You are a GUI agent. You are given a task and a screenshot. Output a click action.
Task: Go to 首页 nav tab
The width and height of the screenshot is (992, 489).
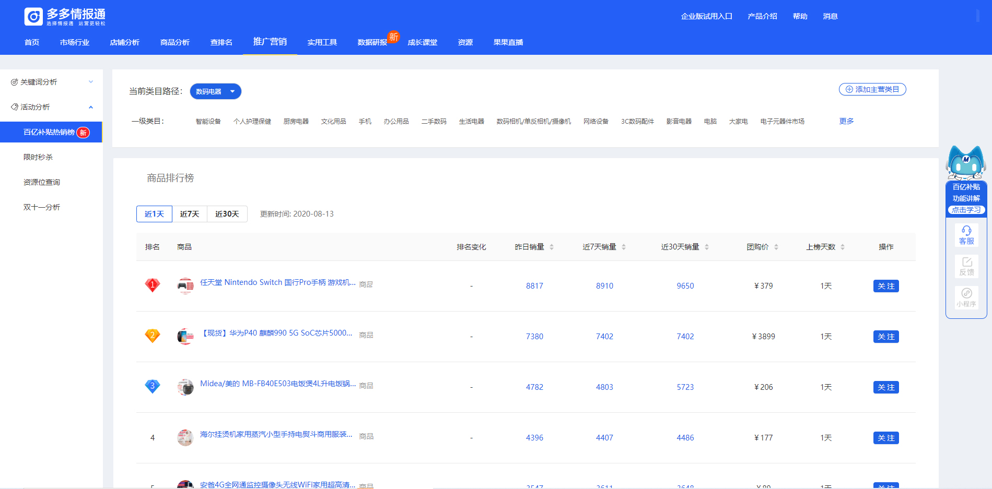pyautogui.click(x=32, y=42)
